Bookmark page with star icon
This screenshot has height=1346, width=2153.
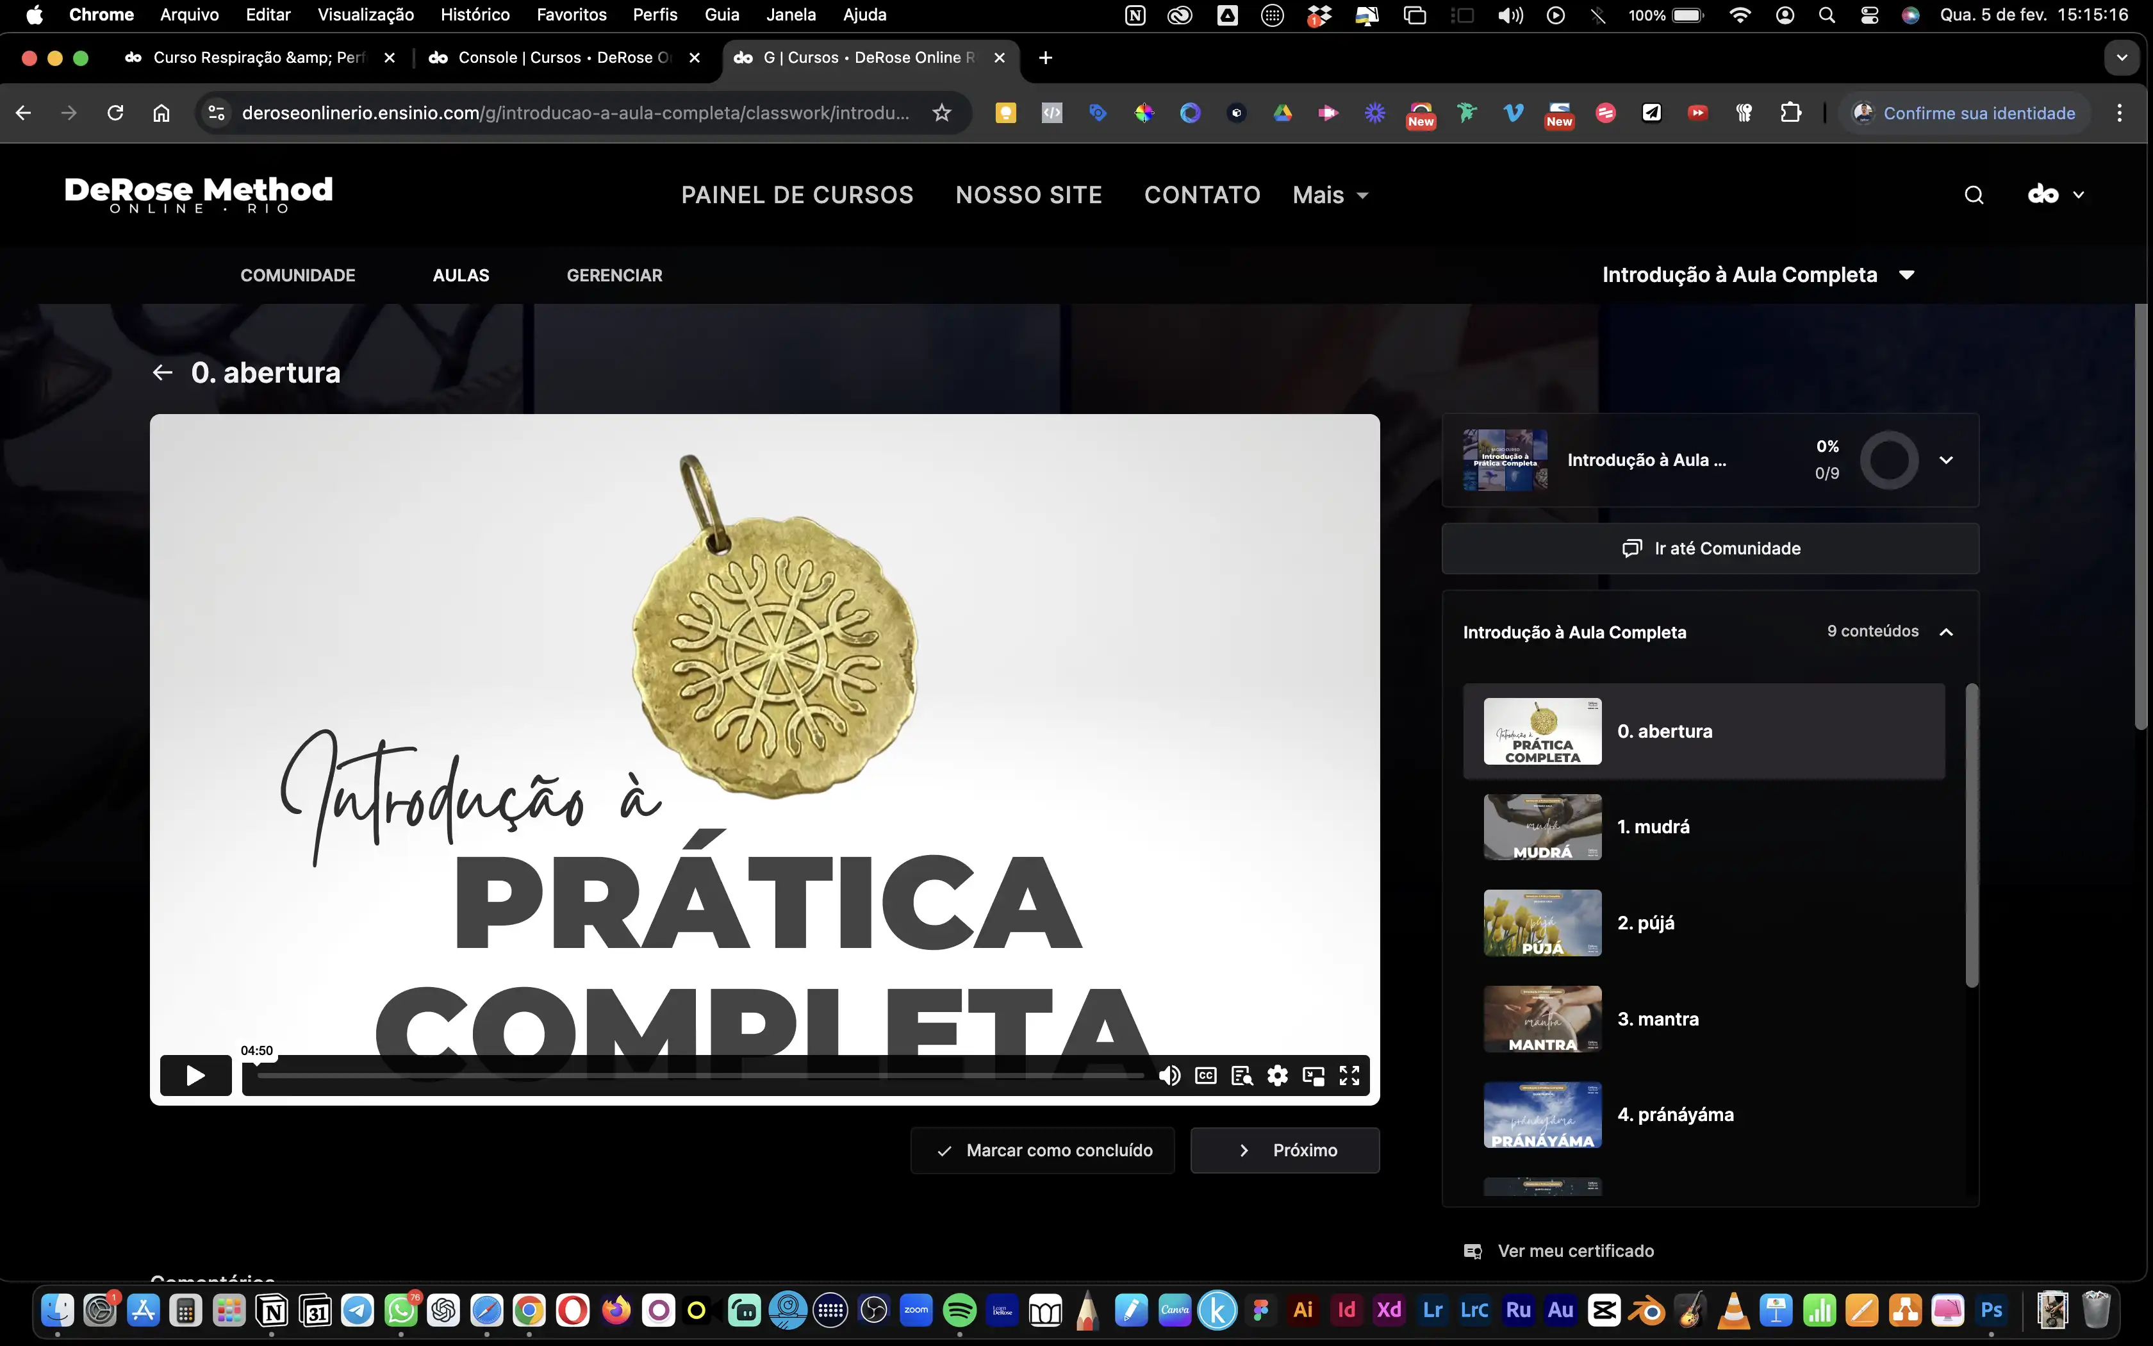tap(941, 113)
